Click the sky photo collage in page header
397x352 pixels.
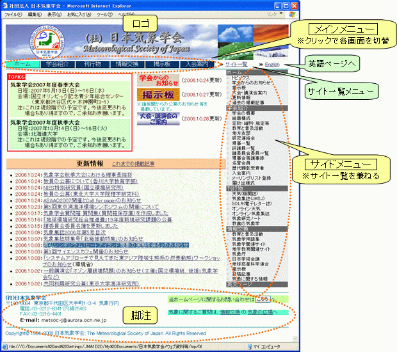253,42
